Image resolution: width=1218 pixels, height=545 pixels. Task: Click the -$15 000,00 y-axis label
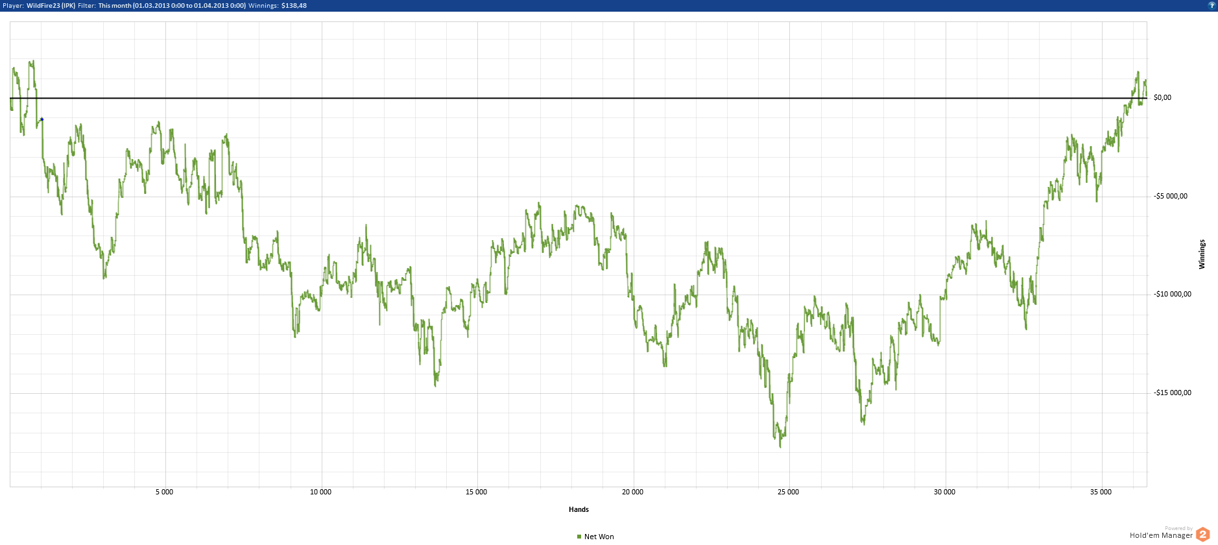tap(1172, 393)
